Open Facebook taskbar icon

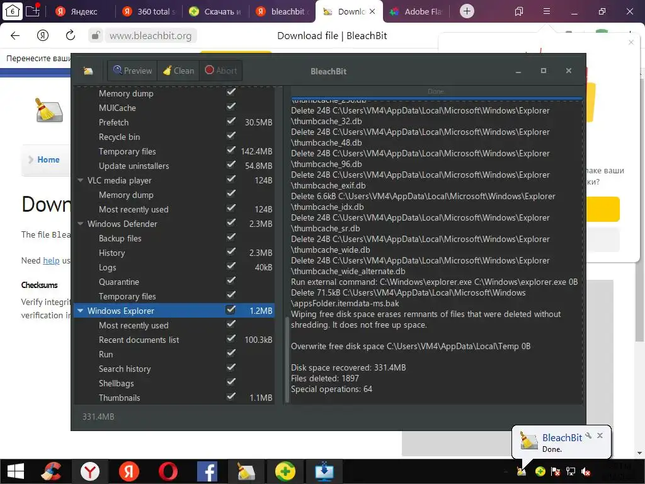(x=207, y=471)
